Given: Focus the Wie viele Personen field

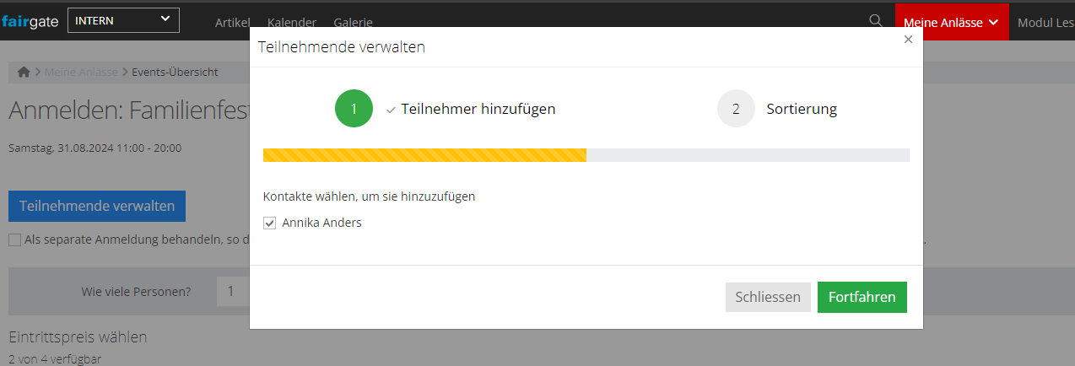Looking at the screenshot, I should point(232,292).
